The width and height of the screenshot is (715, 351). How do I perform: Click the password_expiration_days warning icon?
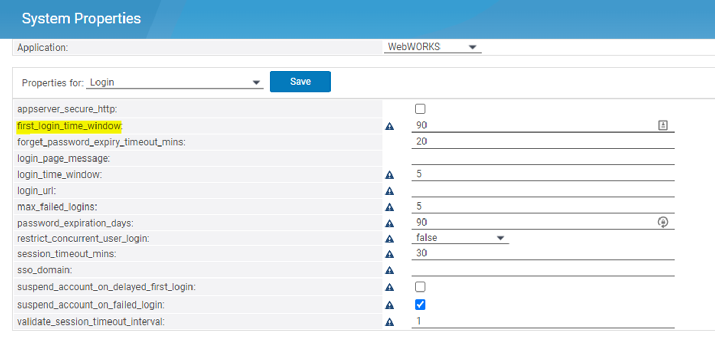(x=390, y=223)
